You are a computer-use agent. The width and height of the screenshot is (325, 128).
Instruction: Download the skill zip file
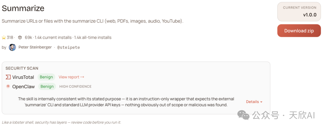point(299,31)
